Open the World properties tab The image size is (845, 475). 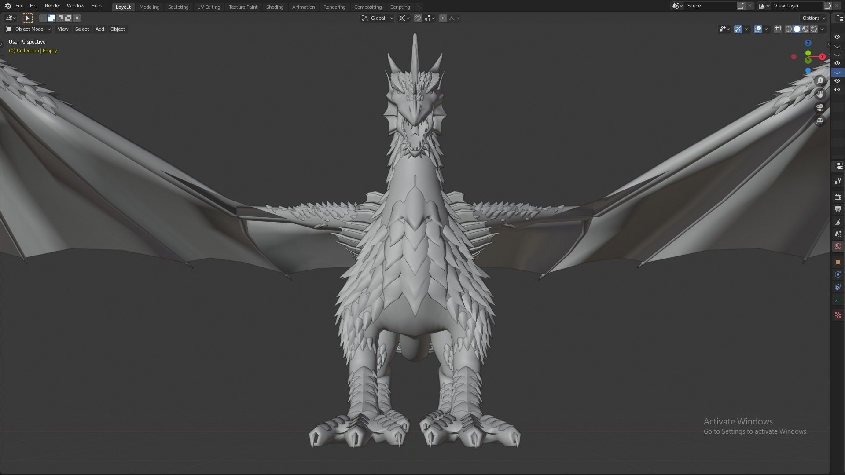[x=838, y=246]
